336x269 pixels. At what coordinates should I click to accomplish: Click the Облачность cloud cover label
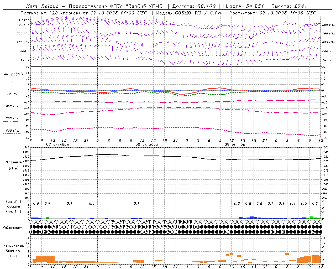(x=13, y=228)
